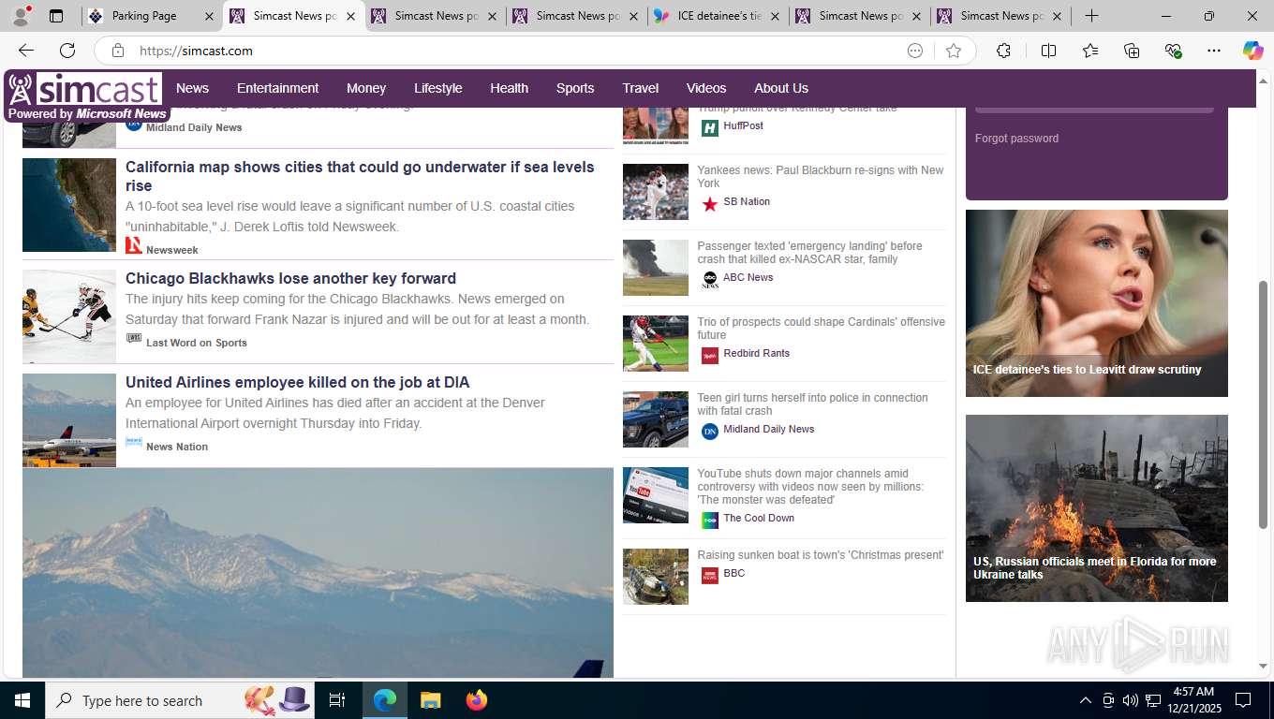Open YouTube shuts down major channels article
Viewport: 1274px width, 719px height.
[x=810, y=487]
